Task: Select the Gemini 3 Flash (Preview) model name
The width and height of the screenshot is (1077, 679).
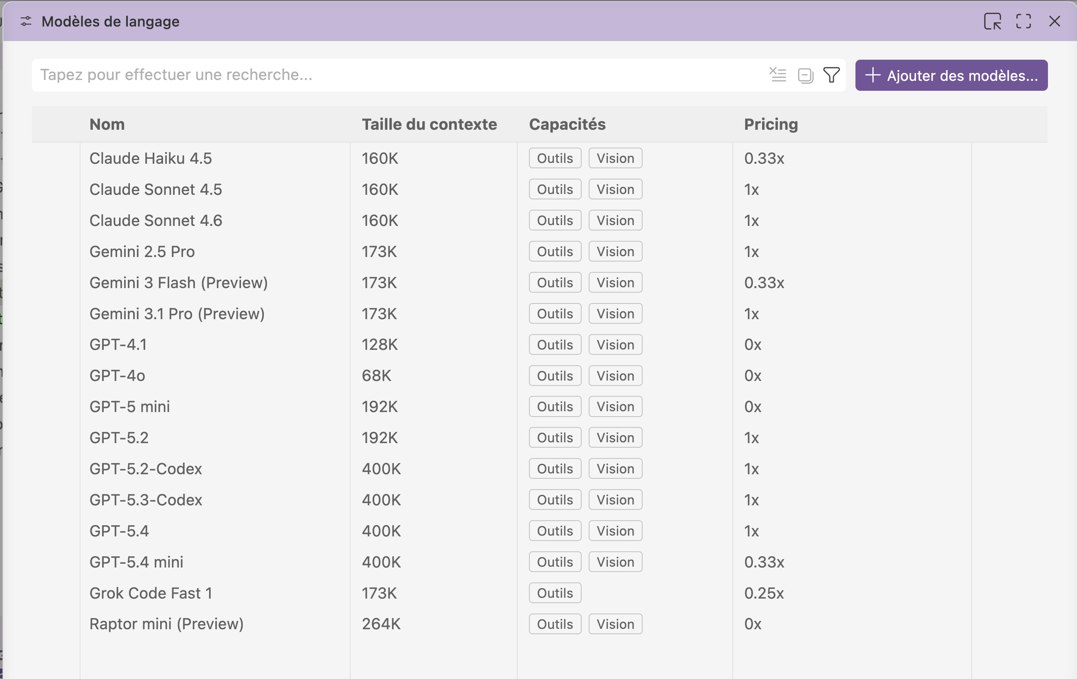Action: pos(178,283)
